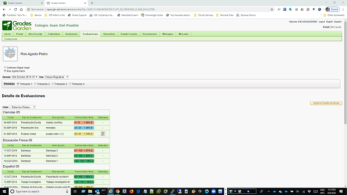Open the Calendario tab
Viewport: 347px width, 195px height.
pyautogui.click(x=54, y=34)
